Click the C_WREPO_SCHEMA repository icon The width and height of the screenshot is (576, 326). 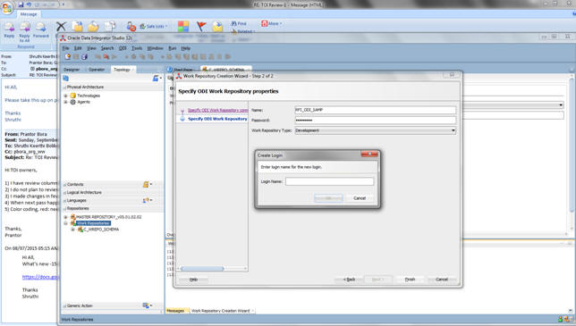(80, 230)
